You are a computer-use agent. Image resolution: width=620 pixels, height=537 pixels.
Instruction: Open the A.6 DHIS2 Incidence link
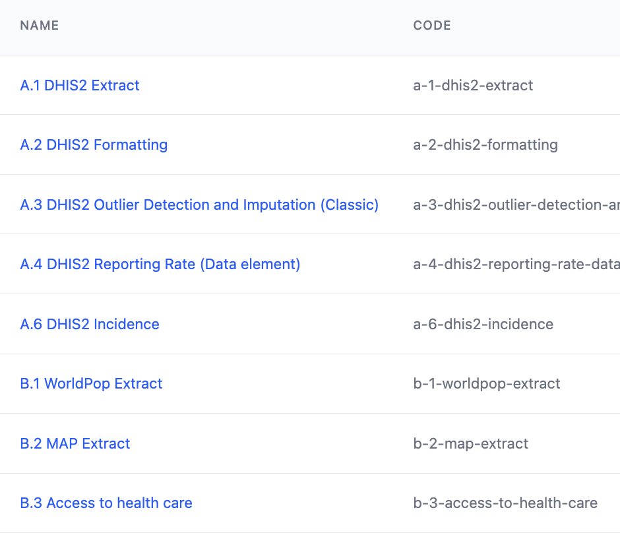pos(90,325)
